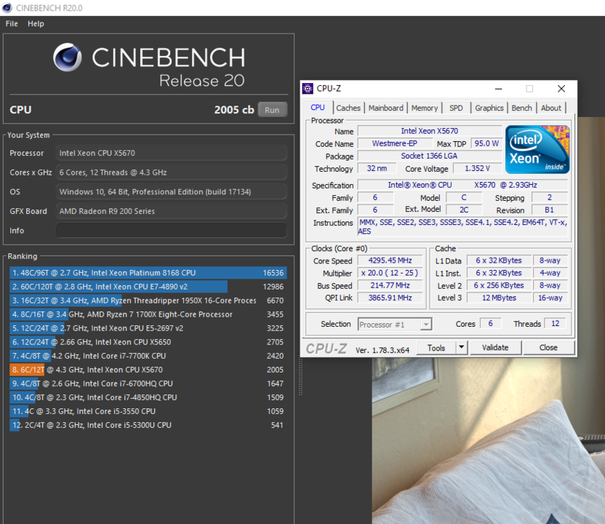Select ranking entry Xeon E5-2697 v2

(148, 328)
